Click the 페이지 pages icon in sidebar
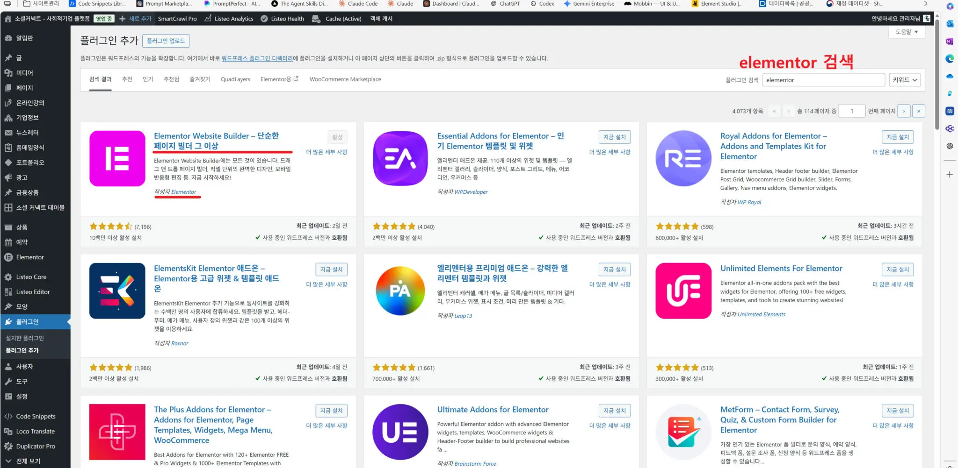This screenshot has width=958, height=468. click(x=8, y=88)
